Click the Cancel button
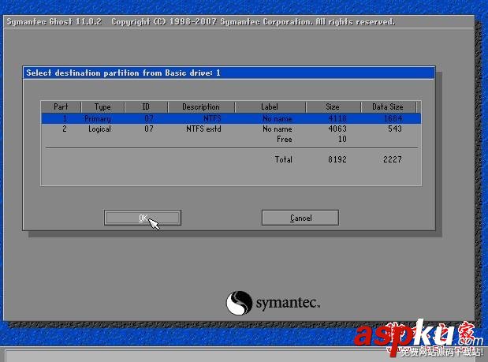This screenshot has height=362, width=488. [x=300, y=218]
